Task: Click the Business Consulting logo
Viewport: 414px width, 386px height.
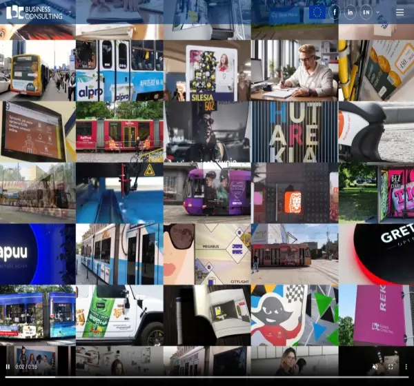Action: point(34,12)
